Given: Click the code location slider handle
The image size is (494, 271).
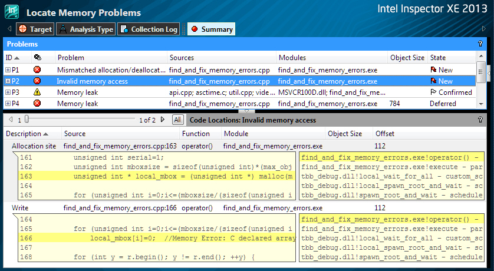Looking at the screenshot, I should [x=26, y=120].
